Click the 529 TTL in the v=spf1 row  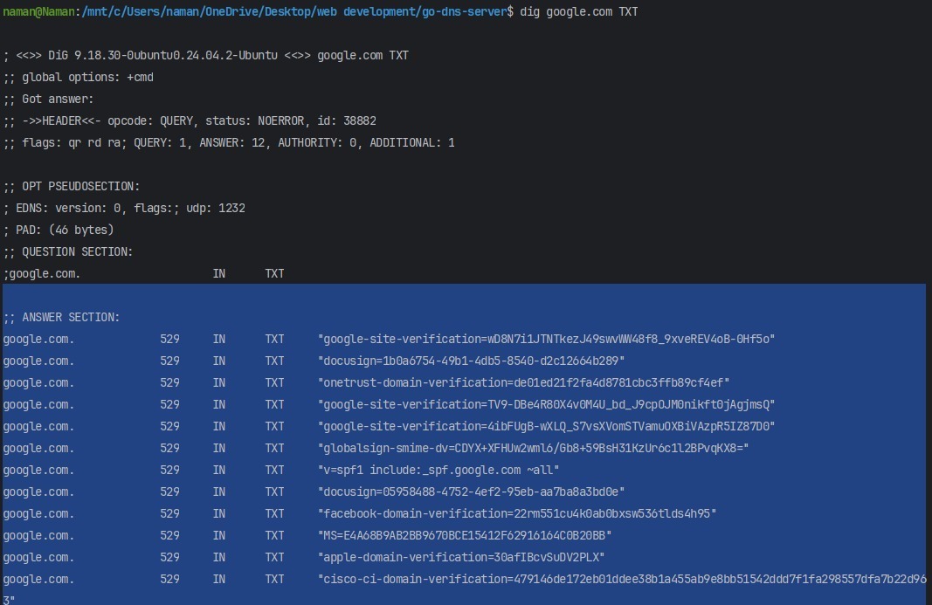170,470
